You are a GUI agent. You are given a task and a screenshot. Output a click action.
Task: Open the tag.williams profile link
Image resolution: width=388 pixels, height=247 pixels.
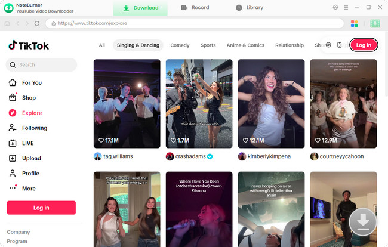point(118,156)
